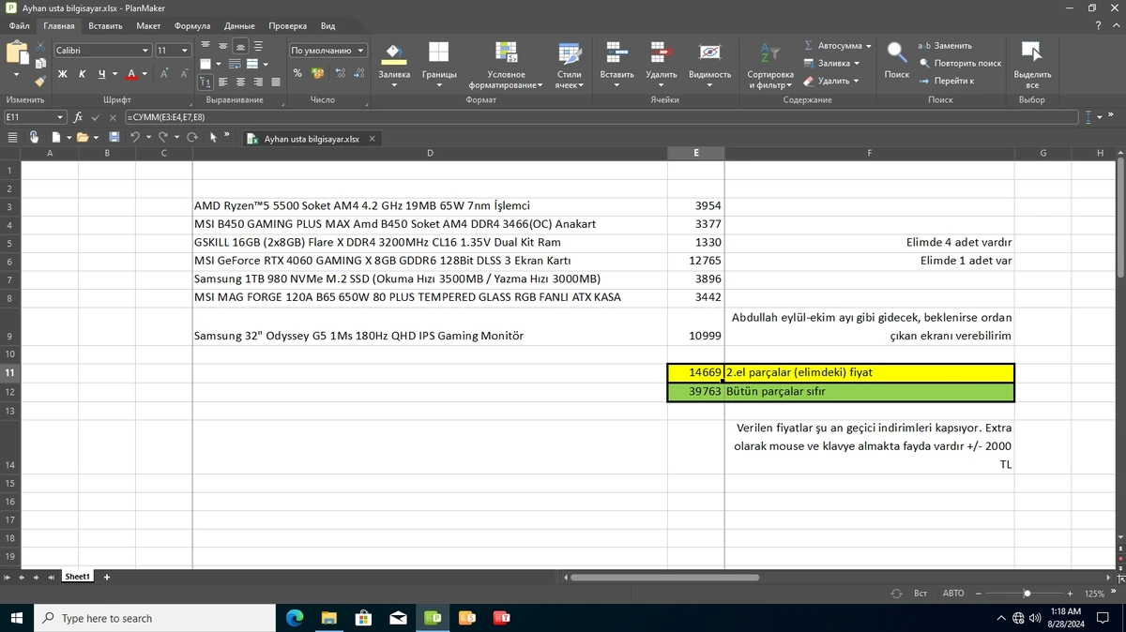Open the Calibri font name dropdown
Image resolution: width=1126 pixels, height=632 pixels.
click(102, 51)
